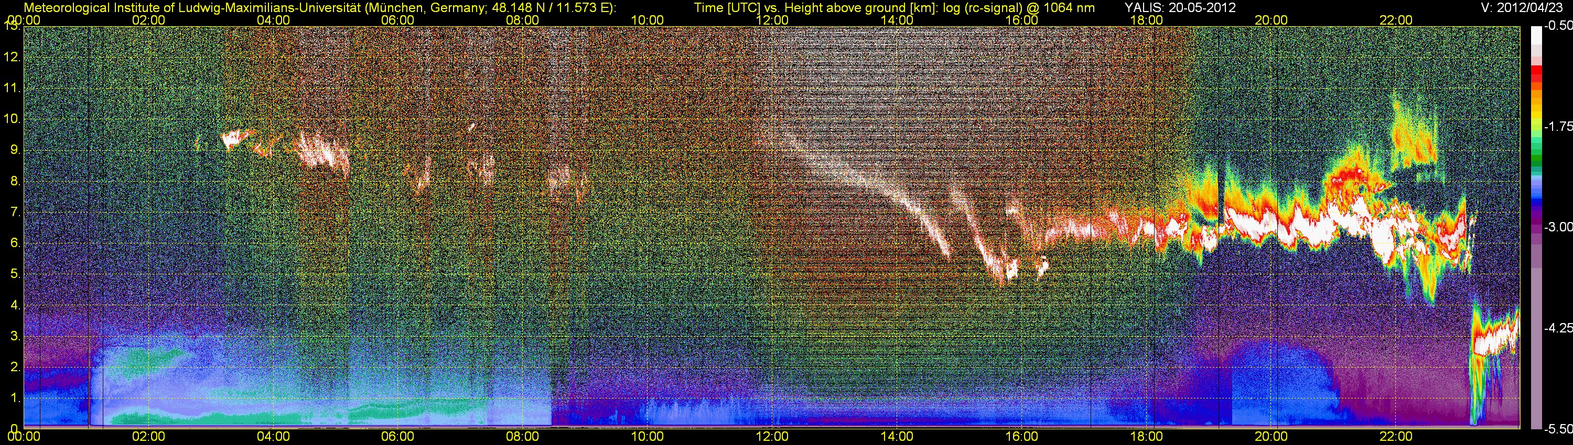Click the 10:00 label on the top time axis

[647, 20]
